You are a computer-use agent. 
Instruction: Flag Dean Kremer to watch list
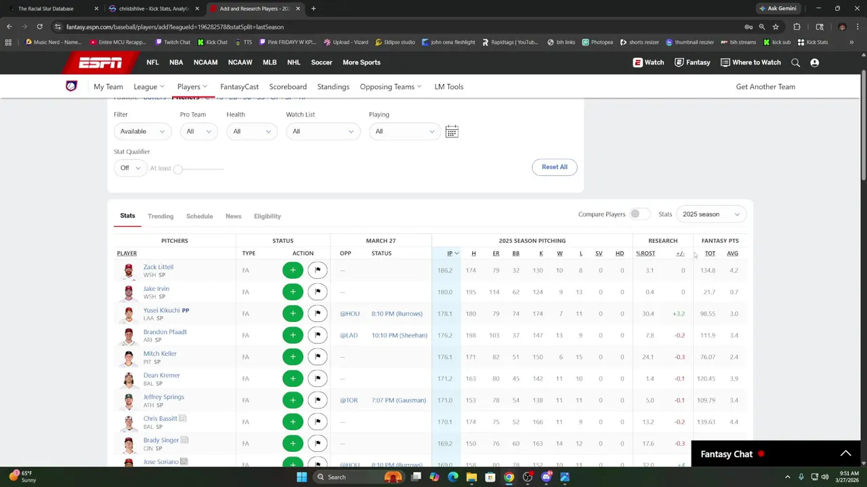[318, 378]
